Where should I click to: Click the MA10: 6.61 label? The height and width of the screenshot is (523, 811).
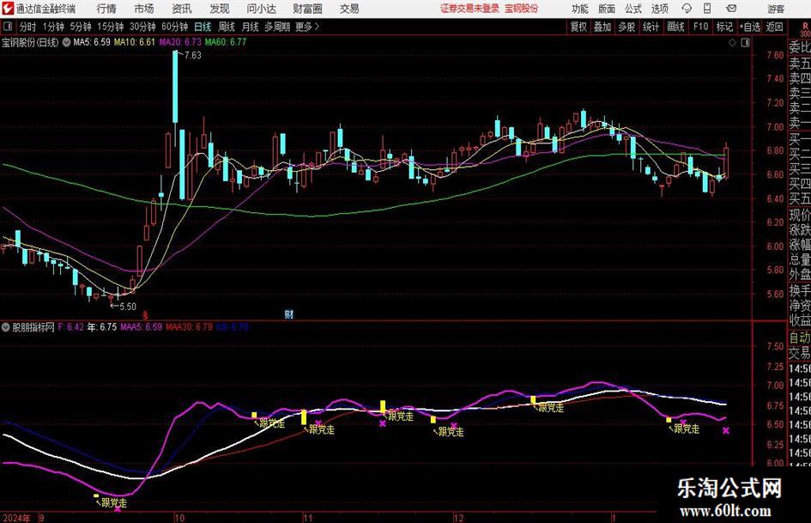point(135,42)
